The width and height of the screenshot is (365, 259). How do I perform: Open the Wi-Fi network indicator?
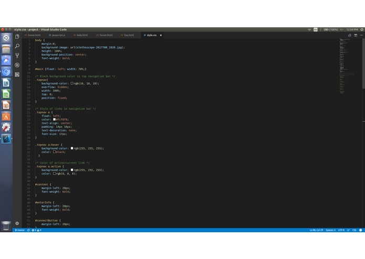point(309,30)
